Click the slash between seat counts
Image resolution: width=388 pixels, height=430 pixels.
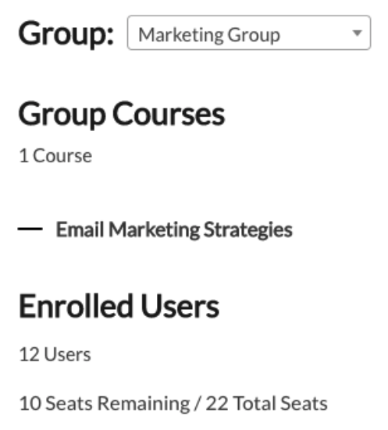coord(198,403)
